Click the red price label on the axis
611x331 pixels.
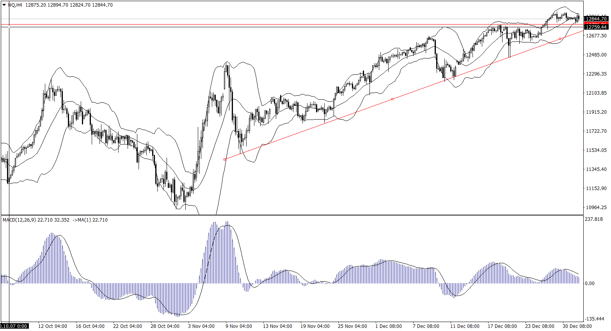click(596, 23)
